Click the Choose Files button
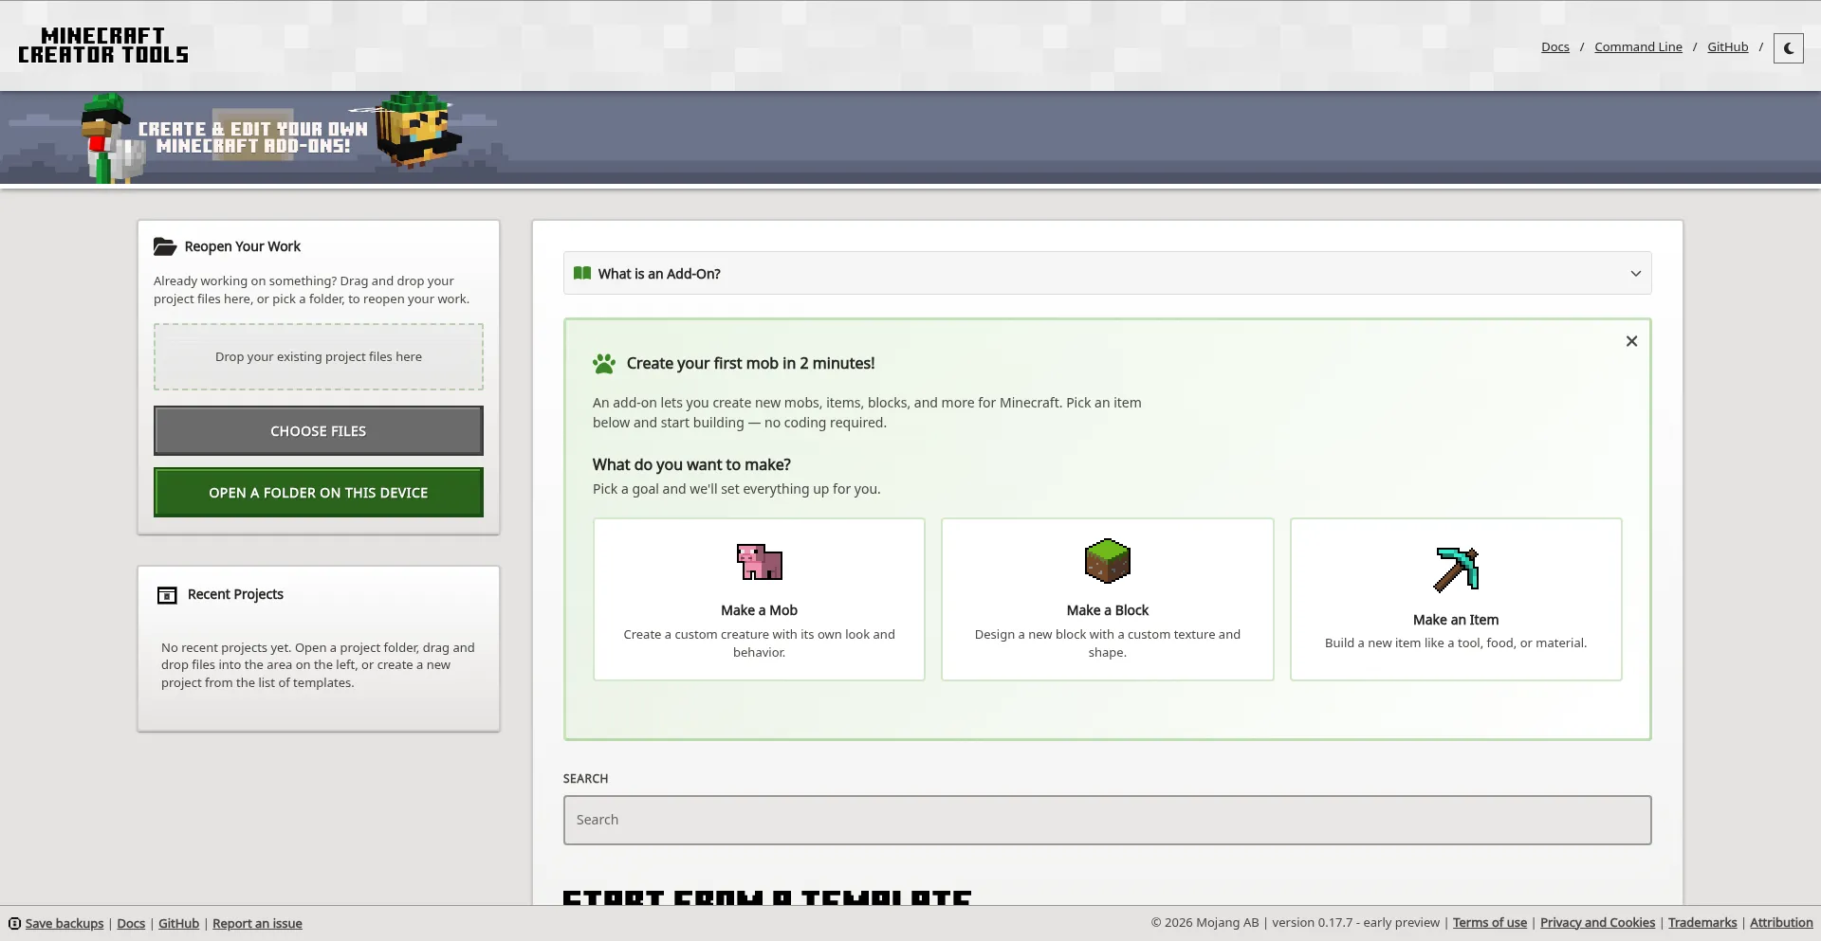 319,431
